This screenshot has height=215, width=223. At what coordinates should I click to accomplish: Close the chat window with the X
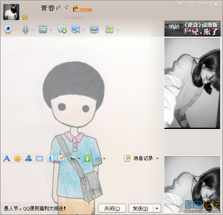(x=216, y=4)
